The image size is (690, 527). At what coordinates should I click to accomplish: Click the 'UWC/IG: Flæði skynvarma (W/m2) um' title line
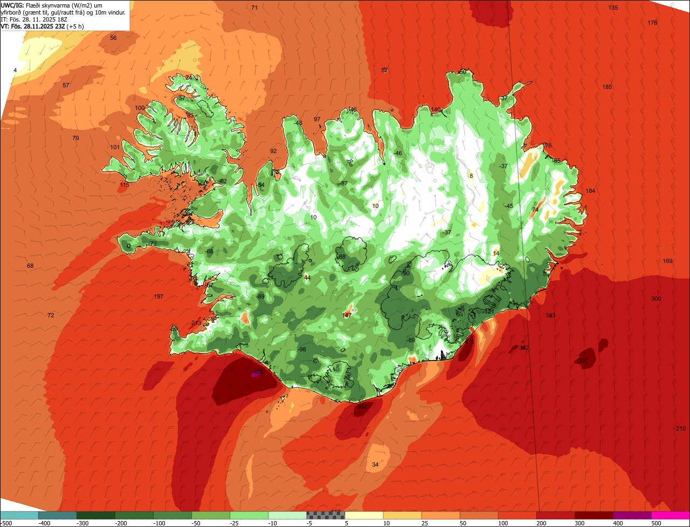pos(52,5)
